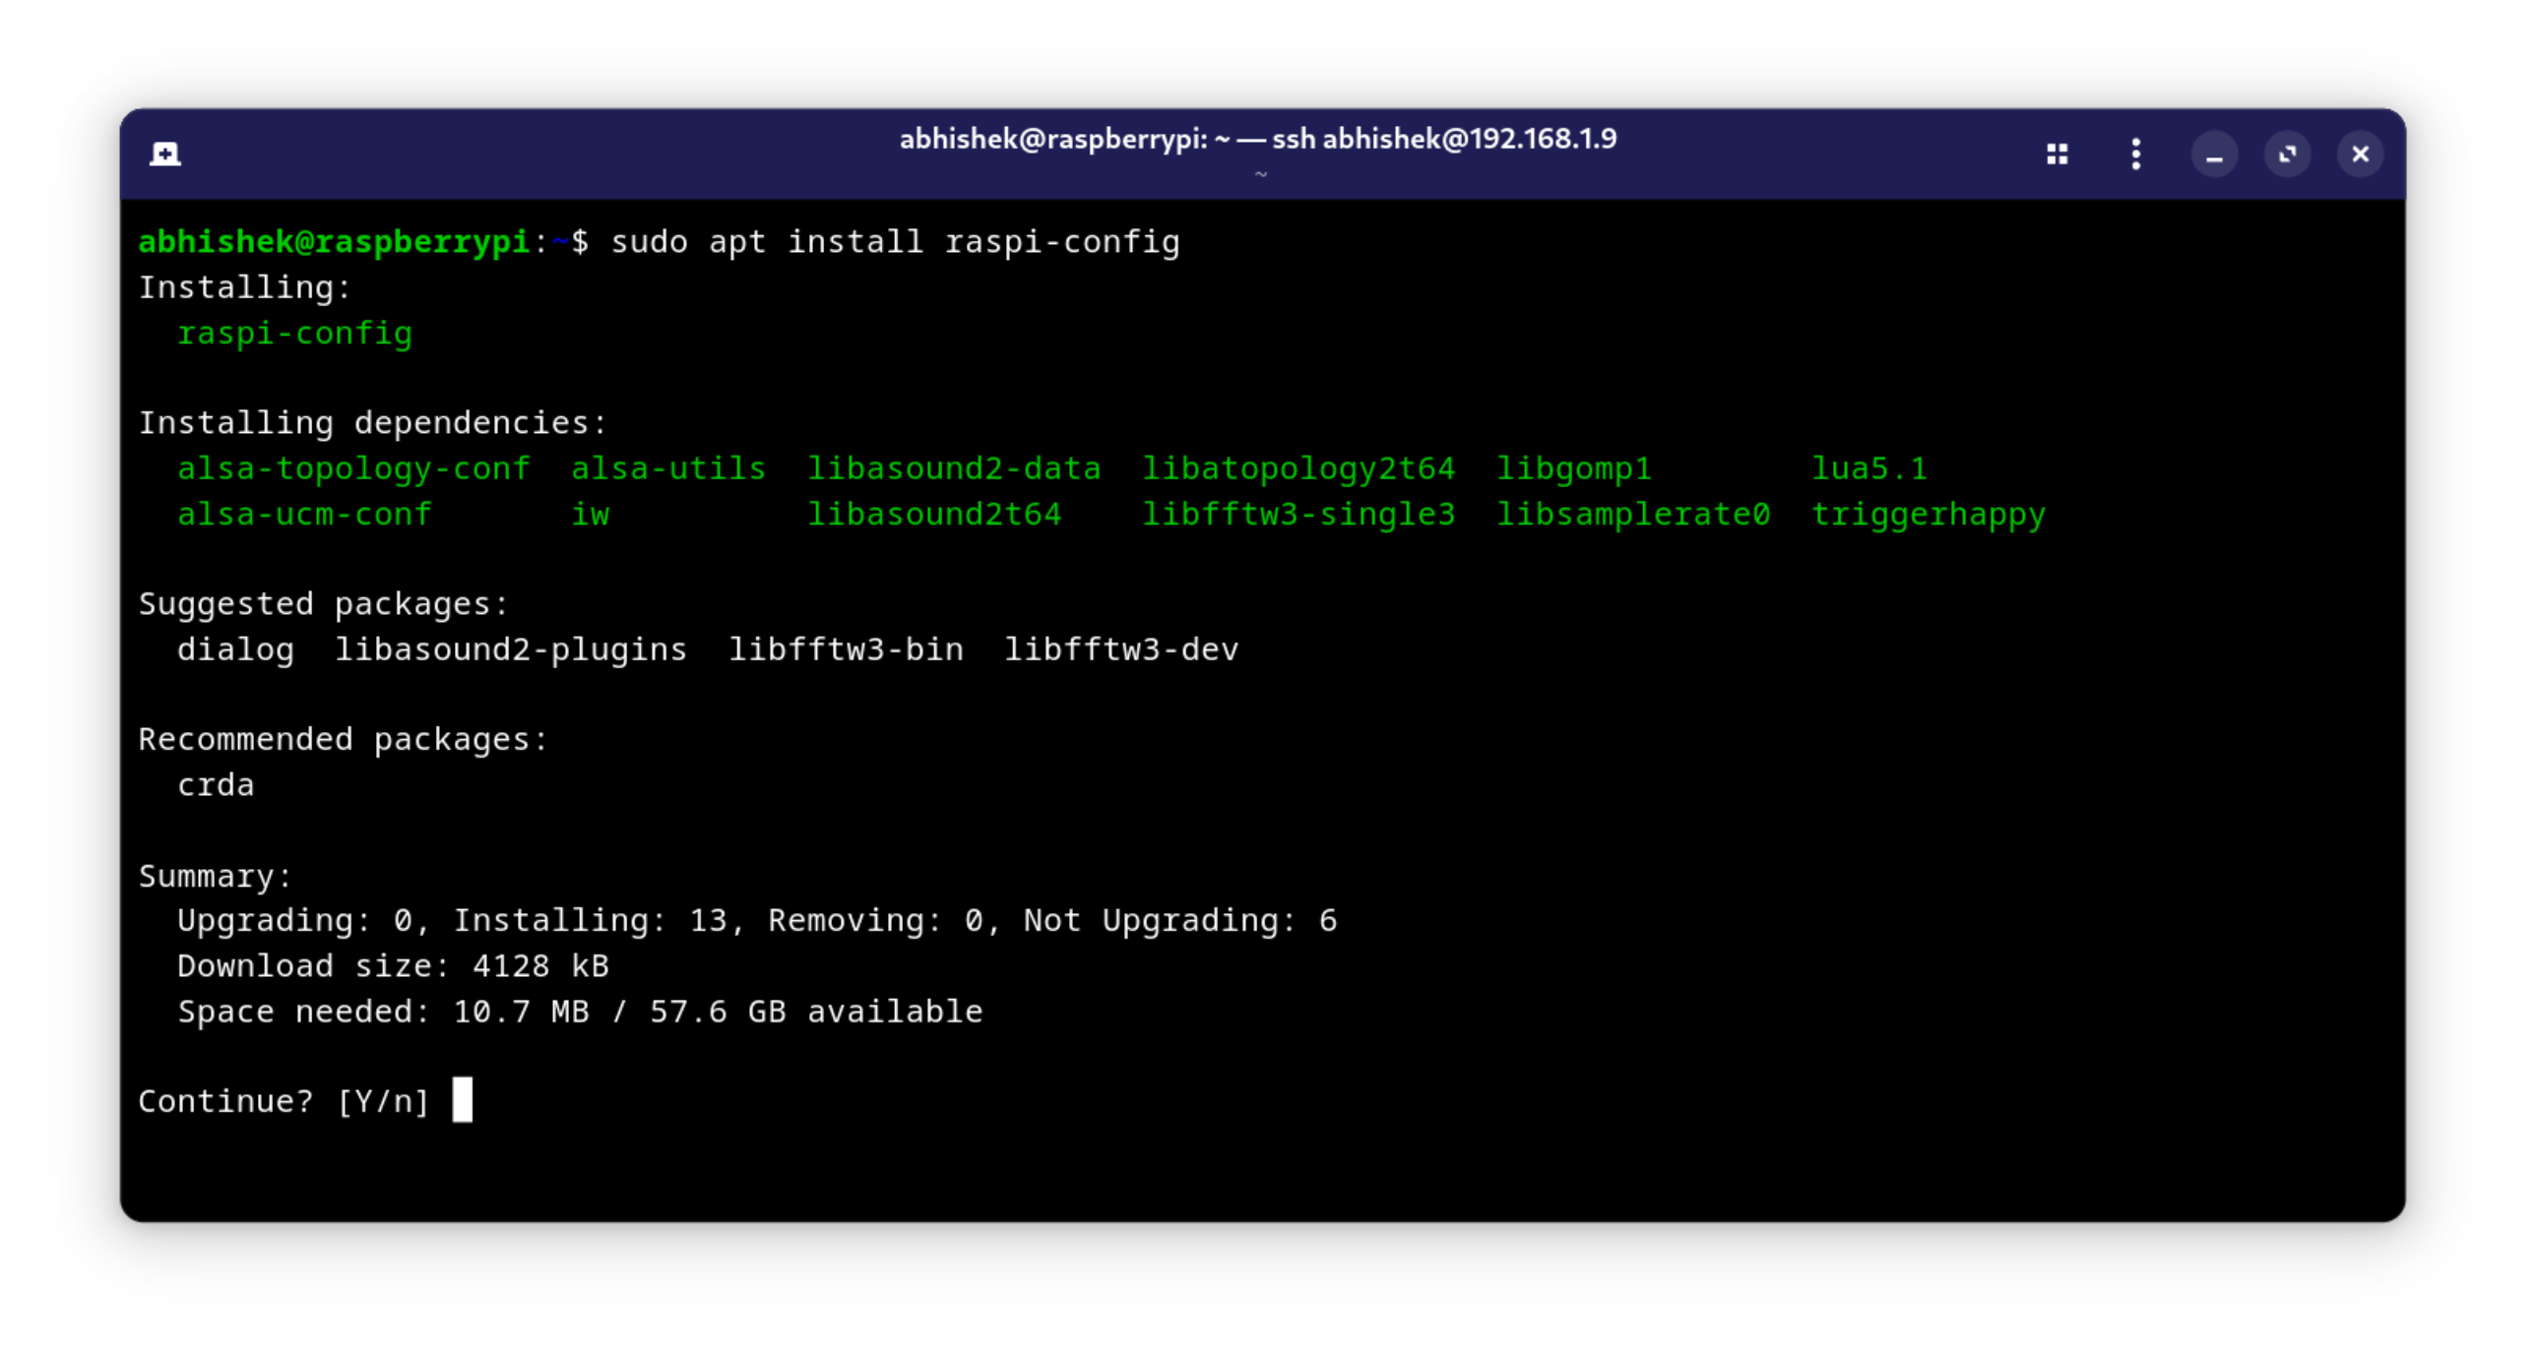This screenshot has width=2526, height=1354.
Task: Click the libfftw3-dev suggested package
Action: (1121, 648)
